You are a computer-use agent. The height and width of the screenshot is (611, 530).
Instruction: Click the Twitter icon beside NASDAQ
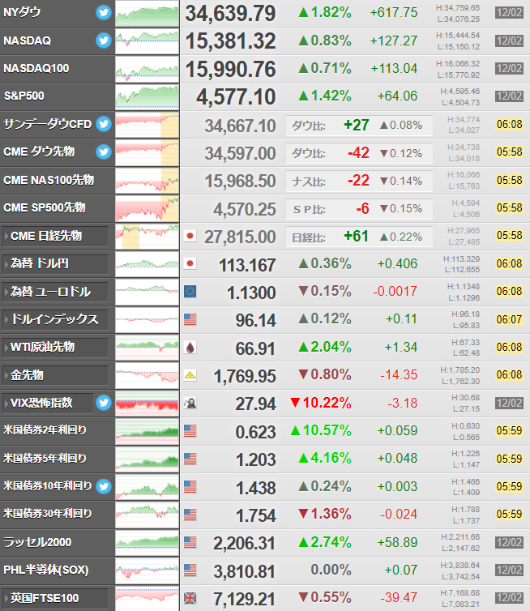click(104, 41)
